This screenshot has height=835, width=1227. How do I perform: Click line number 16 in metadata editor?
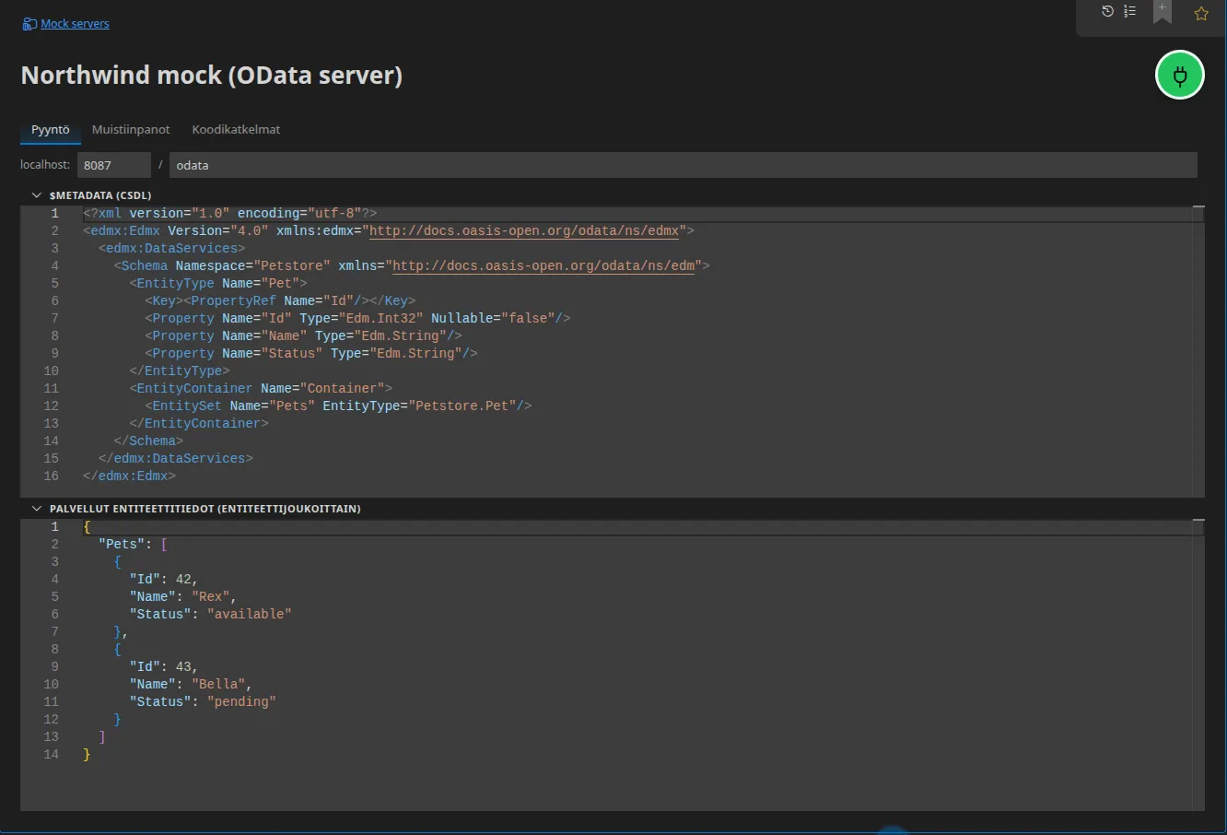(x=51, y=476)
